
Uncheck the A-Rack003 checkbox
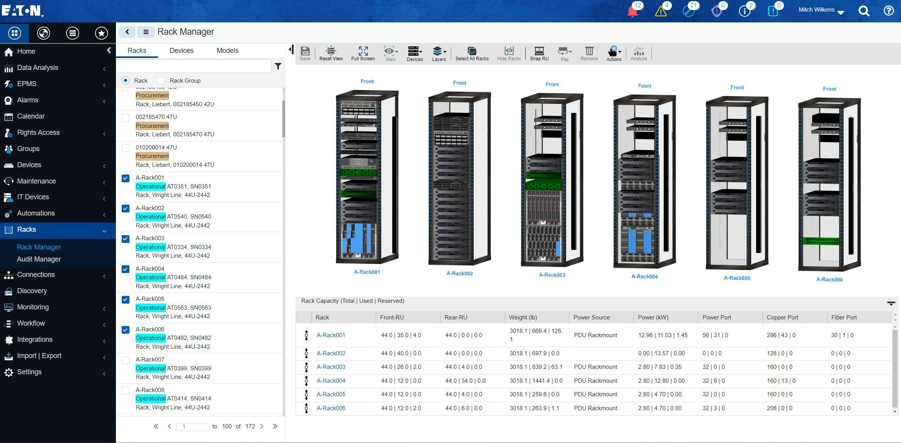point(125,239)
